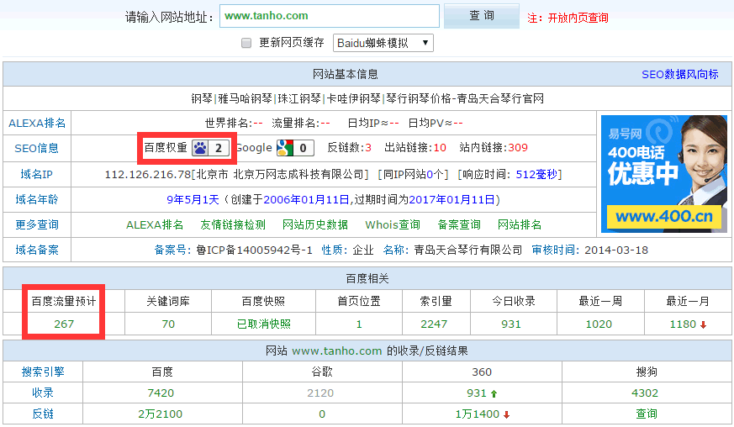Click the 出站链接 value 10
This screenshot has width=734, height=427.
coord(440,148)
